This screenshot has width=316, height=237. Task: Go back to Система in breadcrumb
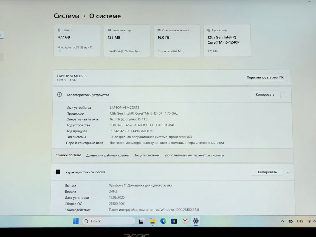point(66,16)
